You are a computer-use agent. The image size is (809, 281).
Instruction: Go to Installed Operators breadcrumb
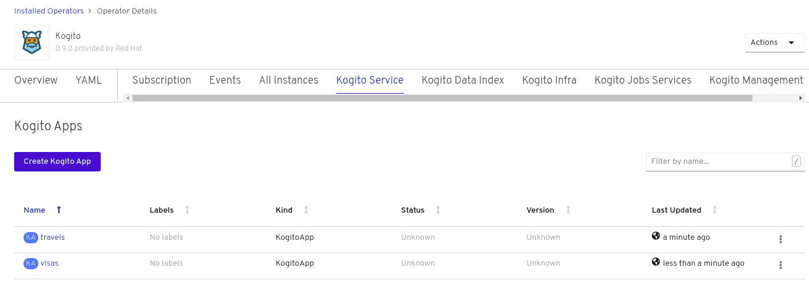coord(49,11)
